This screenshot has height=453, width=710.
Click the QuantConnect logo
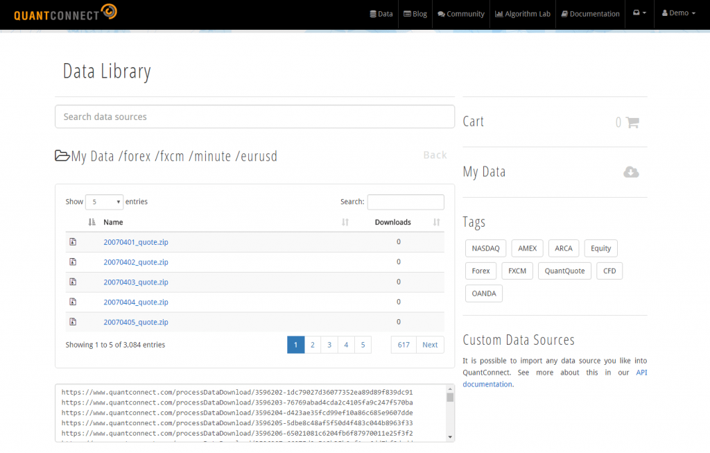pyautogui.click(x=64, y=12)
